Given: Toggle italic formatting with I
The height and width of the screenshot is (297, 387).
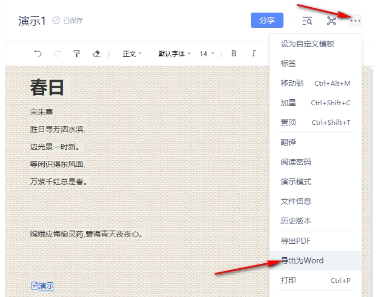Looking at the screenshot, I should click(253, 54).
